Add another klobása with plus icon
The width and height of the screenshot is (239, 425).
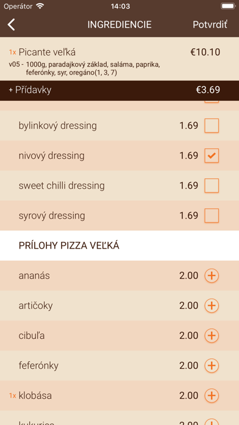(x=212, y=396)
